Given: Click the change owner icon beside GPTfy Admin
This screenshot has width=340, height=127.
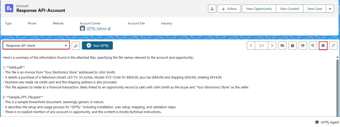Looking at the screenshot, I should (110, 29).
